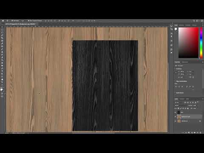Open the Color panel flyout menu

point(203,25)
